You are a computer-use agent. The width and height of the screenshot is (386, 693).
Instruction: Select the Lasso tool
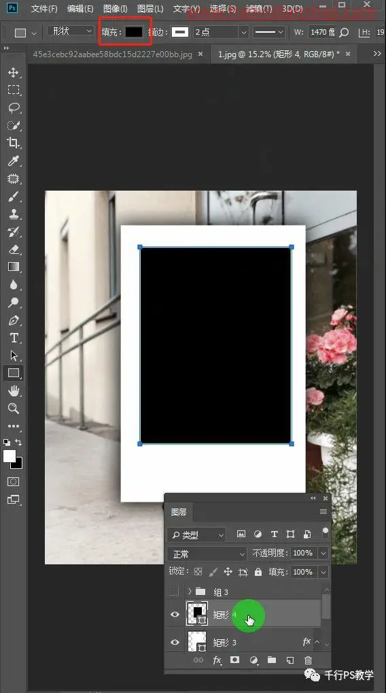pos(14,108)
